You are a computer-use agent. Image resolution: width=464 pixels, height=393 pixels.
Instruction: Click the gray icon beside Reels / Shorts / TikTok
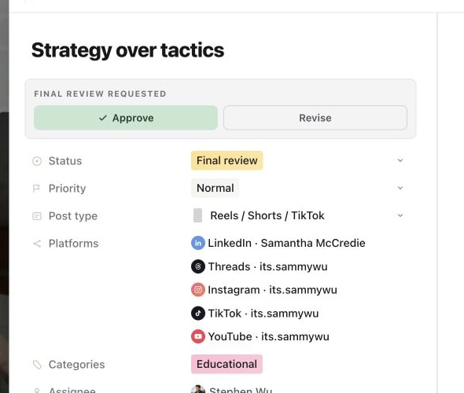point(197,215)
